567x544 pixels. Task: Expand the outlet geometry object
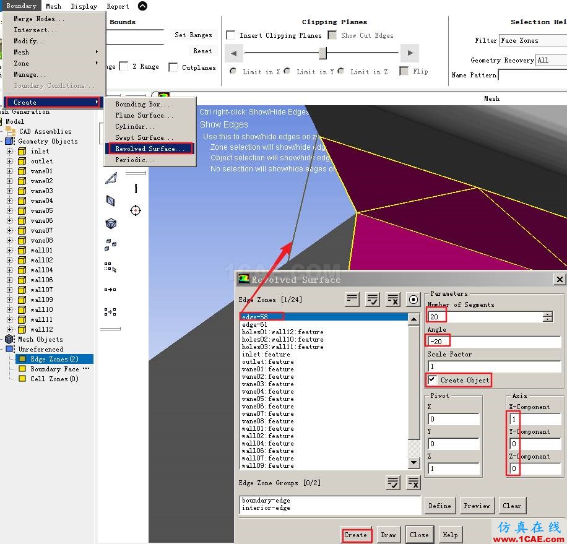tap(10, 161)
